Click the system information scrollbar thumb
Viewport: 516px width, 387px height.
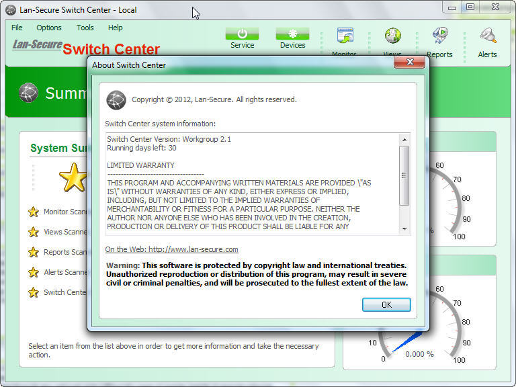pyautogui.click(x=404, y=175)
